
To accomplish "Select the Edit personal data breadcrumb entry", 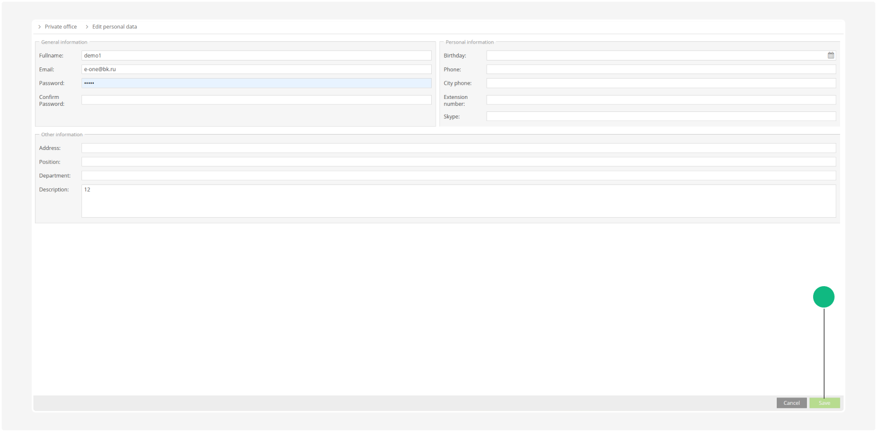I will coord(114,27).
